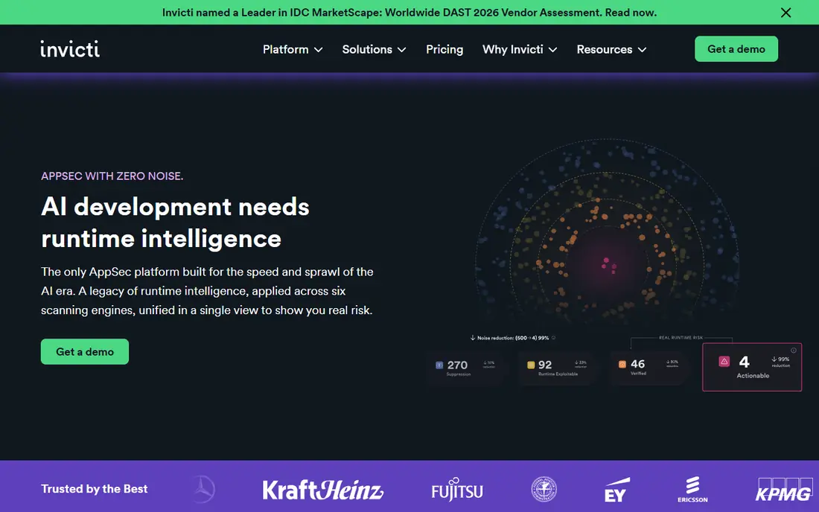
Task: Click the KPMG logo
Action: click(x=783, y=490)
